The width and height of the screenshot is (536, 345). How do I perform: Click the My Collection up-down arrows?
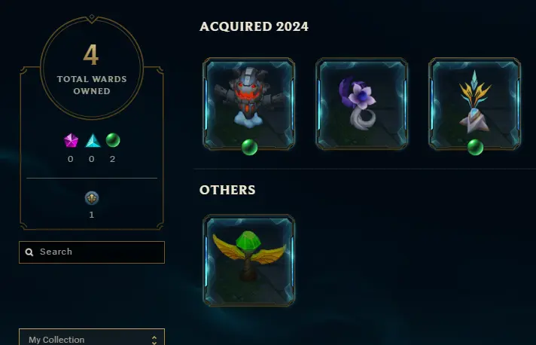[x=154, y=340]
